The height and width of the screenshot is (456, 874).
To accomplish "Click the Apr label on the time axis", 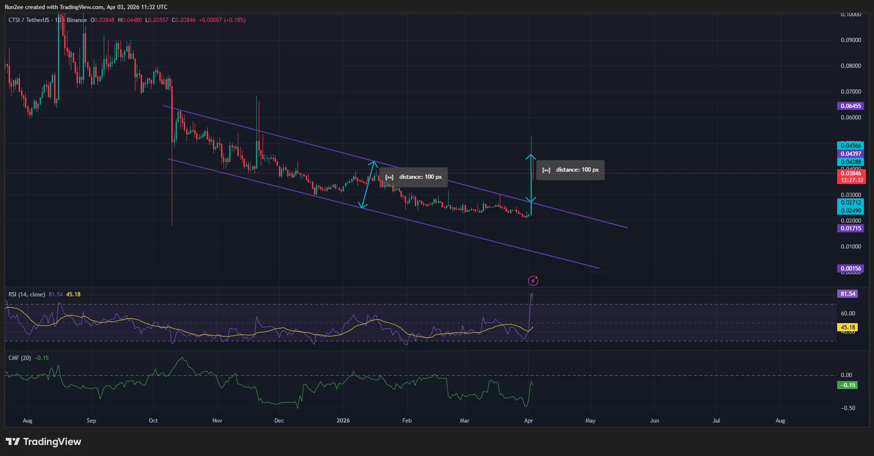I will pos(528,421).
